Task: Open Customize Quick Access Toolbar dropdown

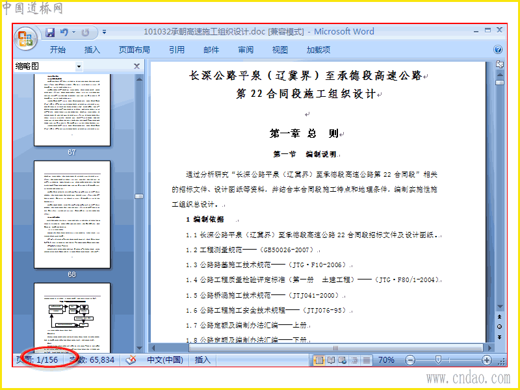Action: click(104, 32)
